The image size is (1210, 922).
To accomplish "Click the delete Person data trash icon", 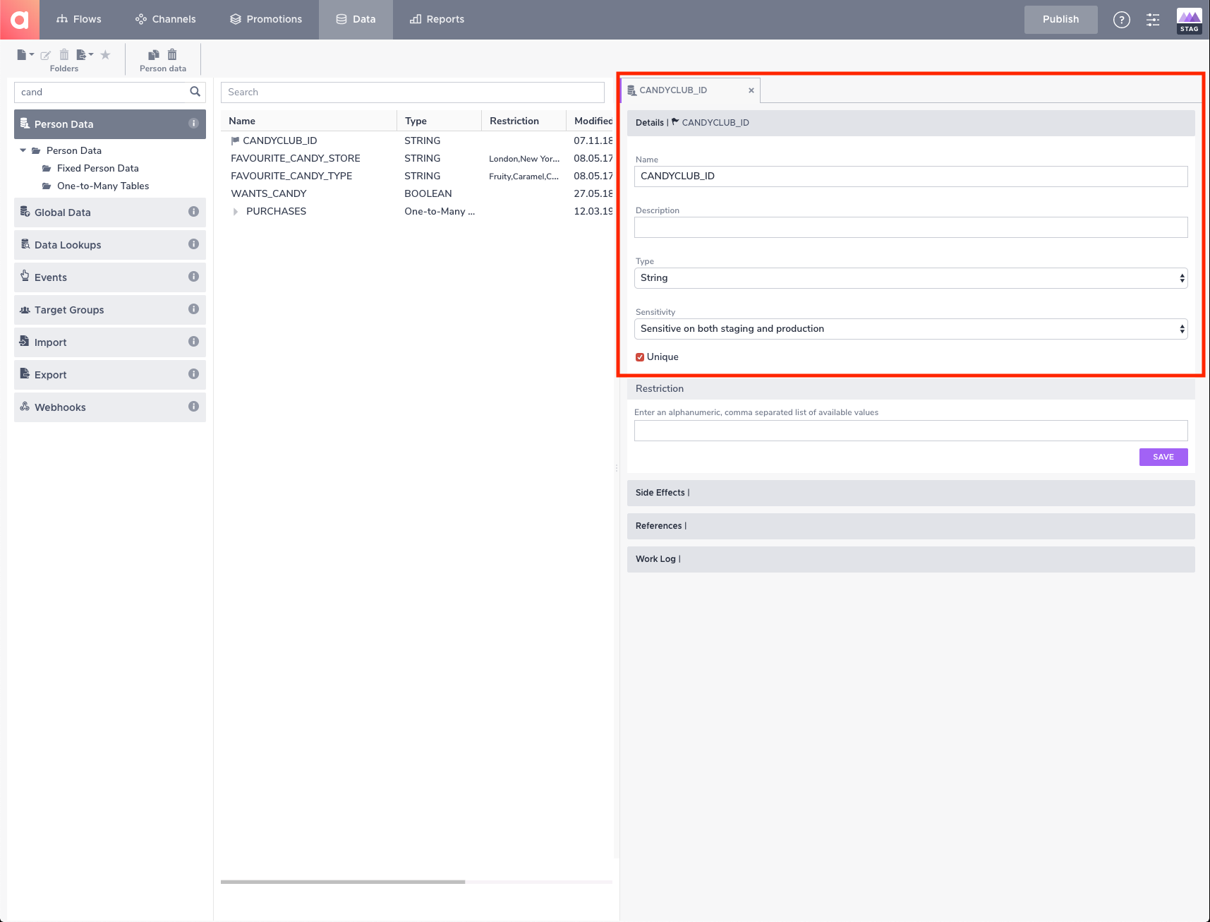I will (172, 54).
